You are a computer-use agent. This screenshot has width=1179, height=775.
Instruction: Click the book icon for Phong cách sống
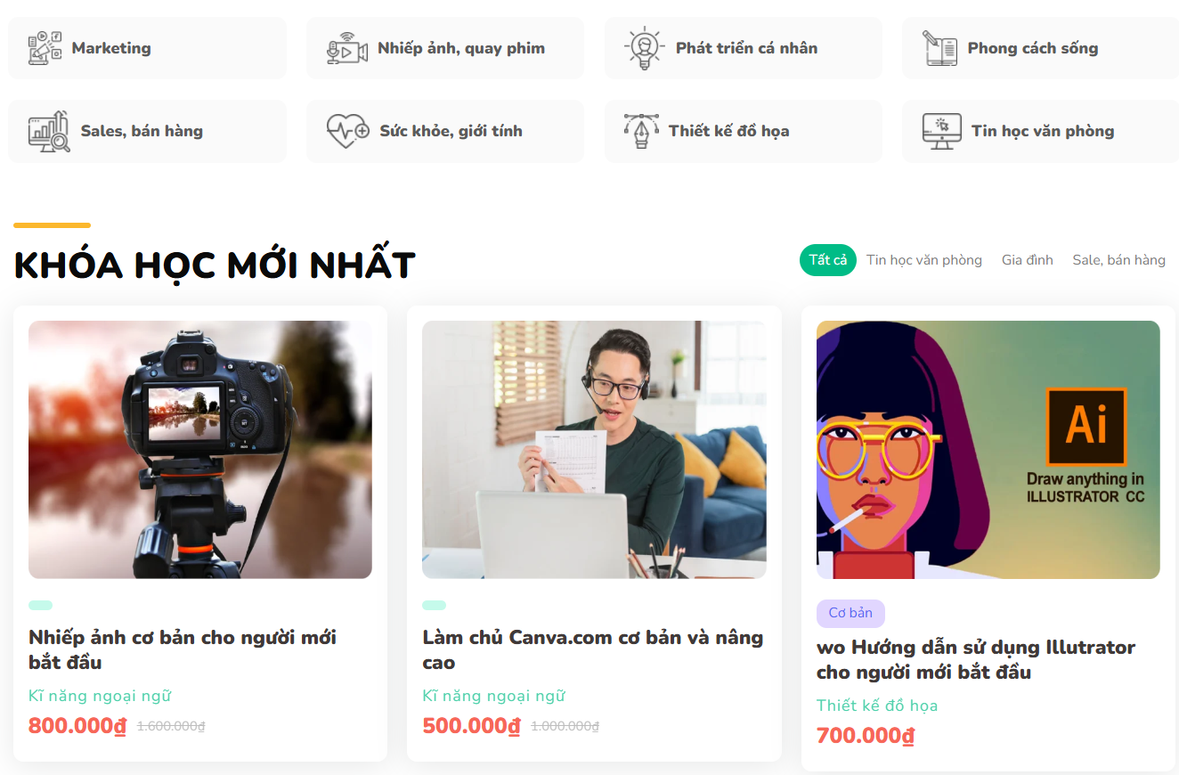(939, 48)
